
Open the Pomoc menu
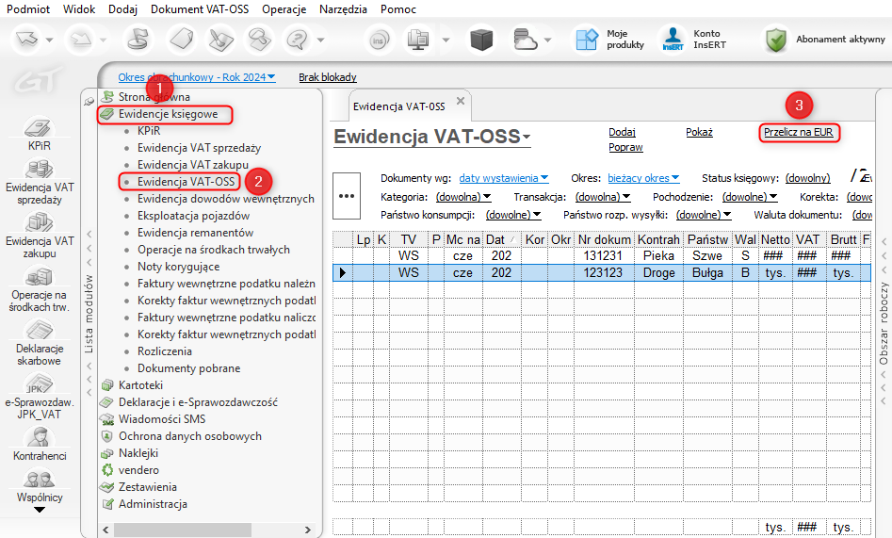click(398, 9)
